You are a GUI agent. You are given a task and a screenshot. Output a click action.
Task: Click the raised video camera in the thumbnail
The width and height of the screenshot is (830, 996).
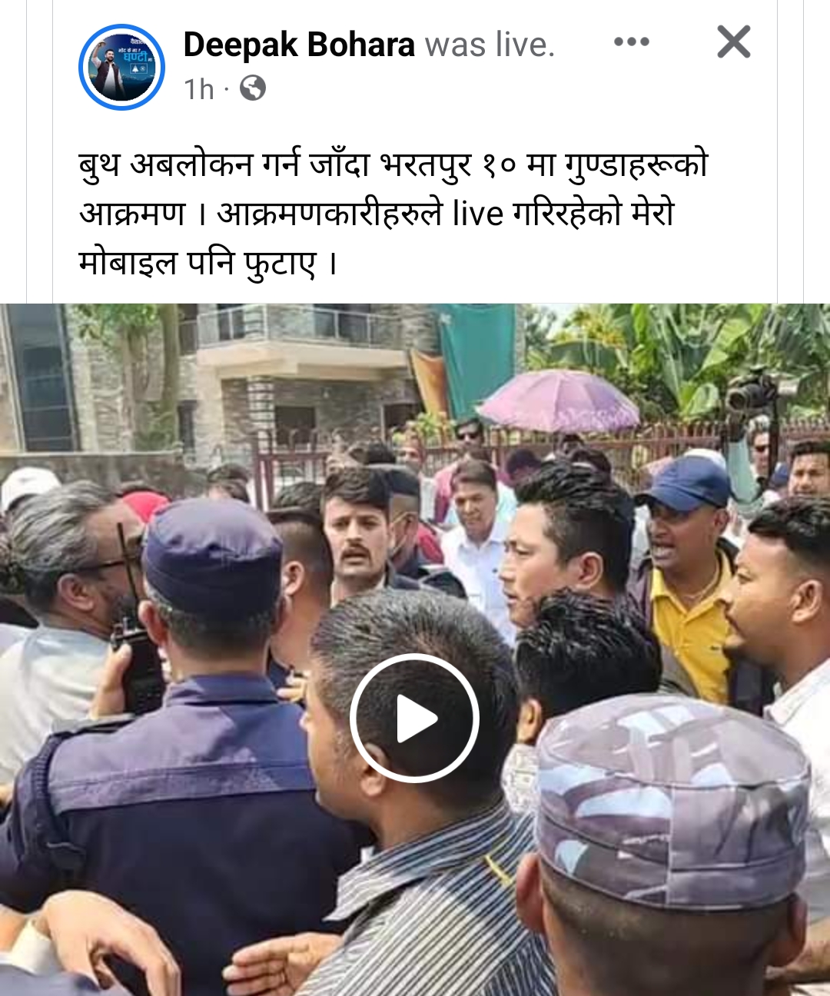[x=755, y=393]
